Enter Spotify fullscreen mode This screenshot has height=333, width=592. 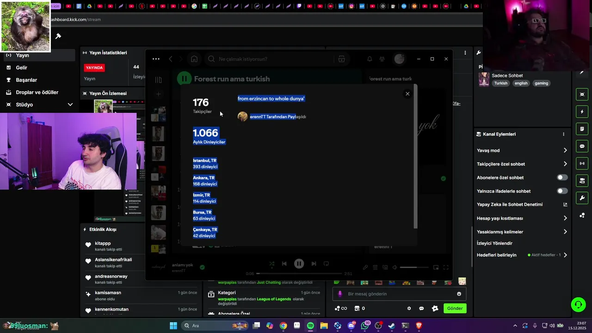tap(446, 267)
